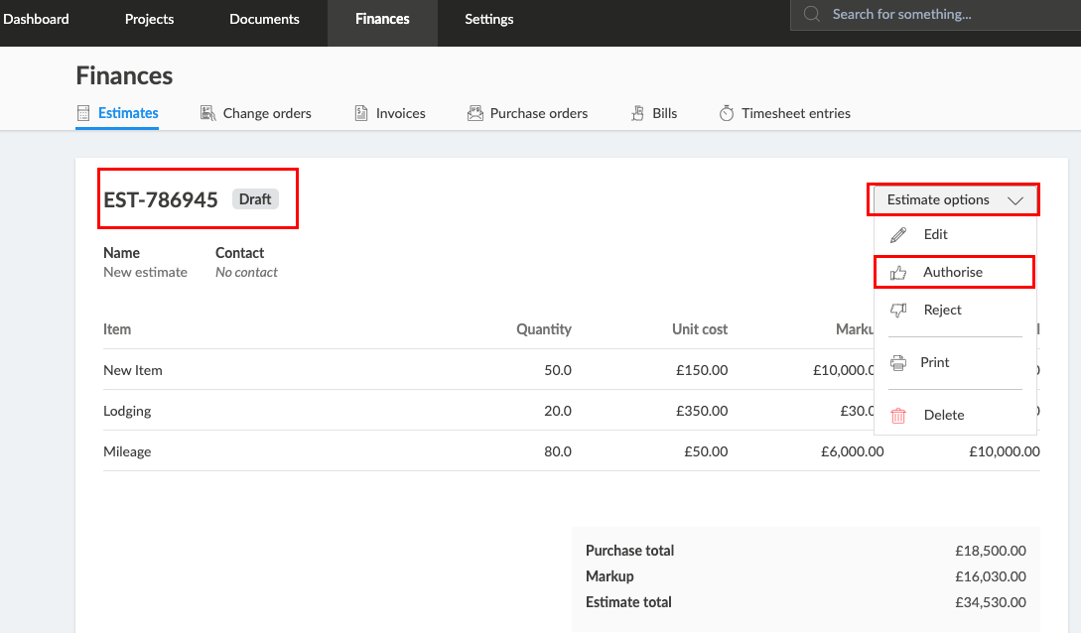Open the Dashboard page

pos(36,19)
